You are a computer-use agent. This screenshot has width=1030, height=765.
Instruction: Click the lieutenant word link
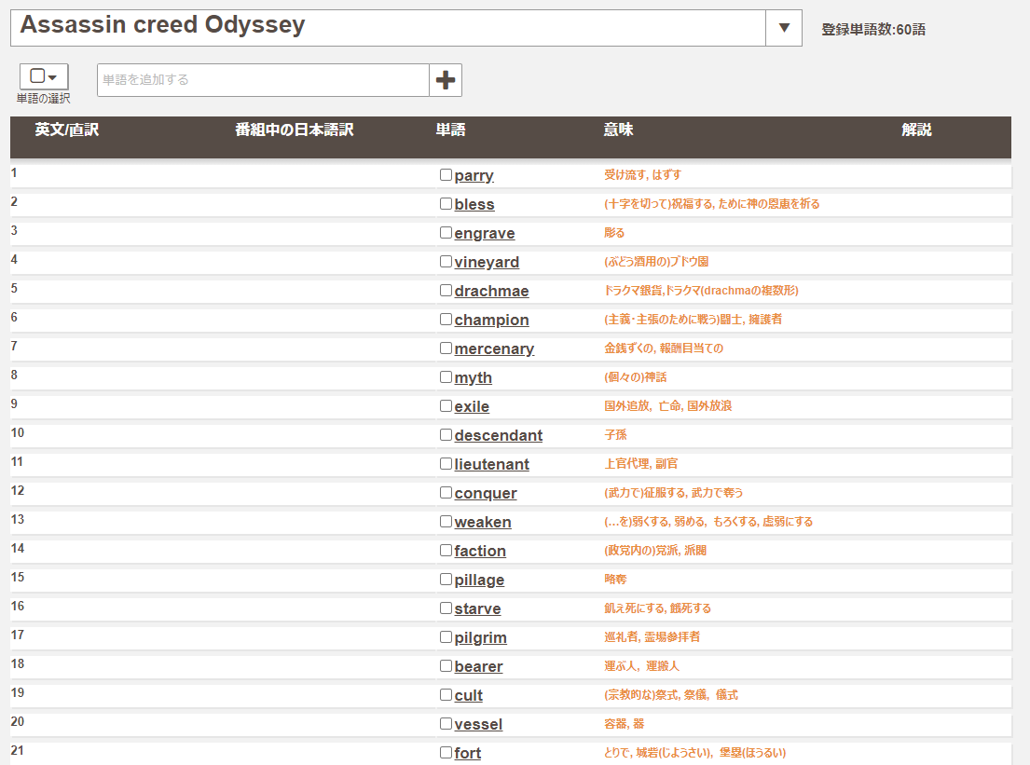pyautogui.click(x=492, y=464)
